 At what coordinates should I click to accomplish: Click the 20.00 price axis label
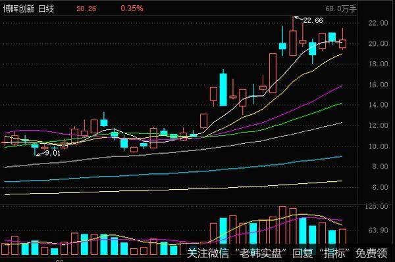(378, 43)
